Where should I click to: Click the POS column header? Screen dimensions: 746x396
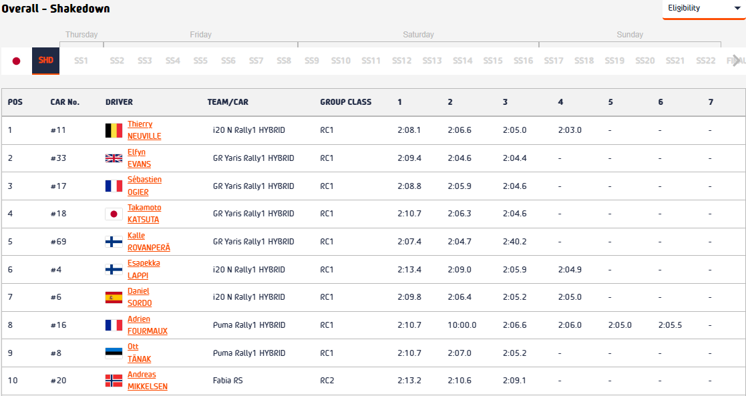15,102
